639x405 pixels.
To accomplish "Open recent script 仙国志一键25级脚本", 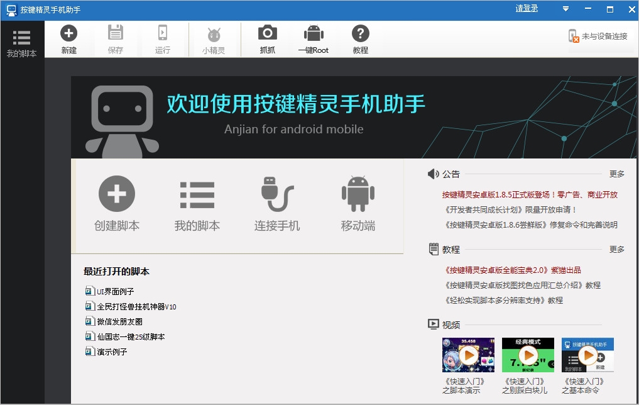I will [x=131, y=336].
